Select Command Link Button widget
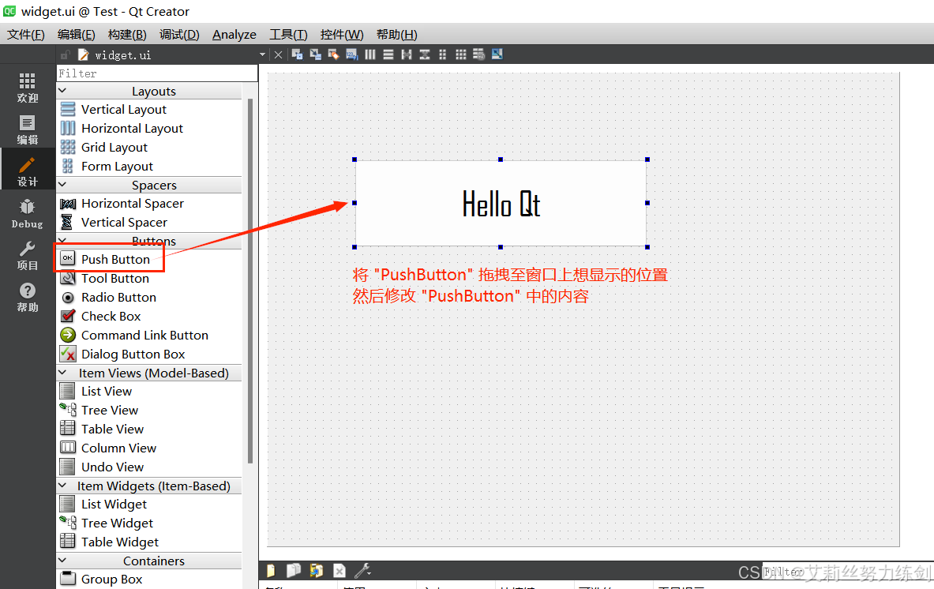Viewport: 934px width, 589px height. pos(149,336)
